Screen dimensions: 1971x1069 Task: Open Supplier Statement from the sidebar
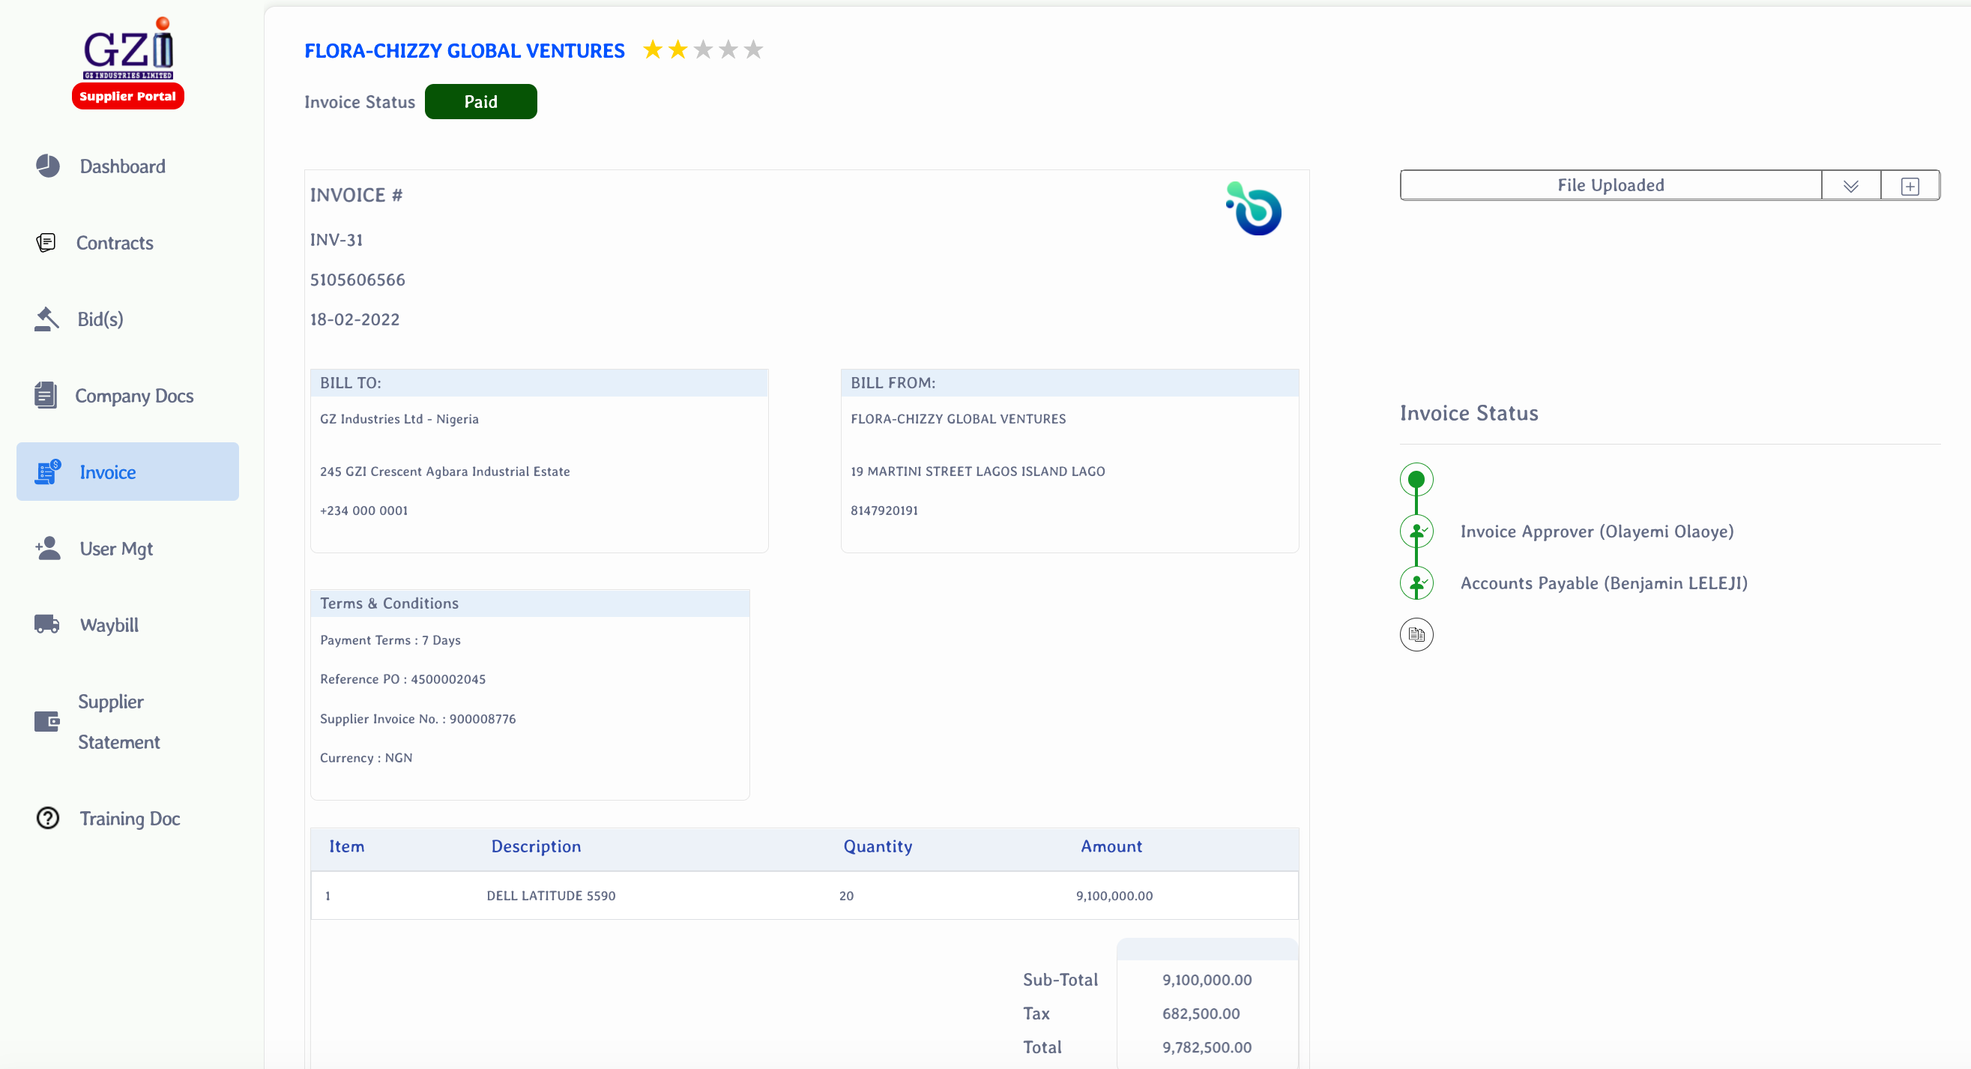click(47, 720)
